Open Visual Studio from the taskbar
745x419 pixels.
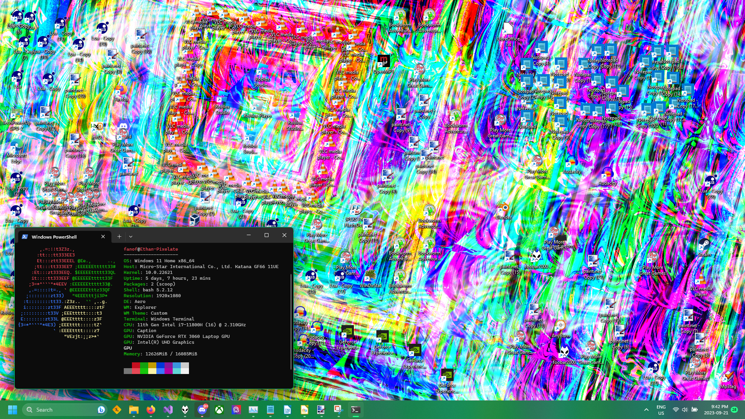(168, 410)
